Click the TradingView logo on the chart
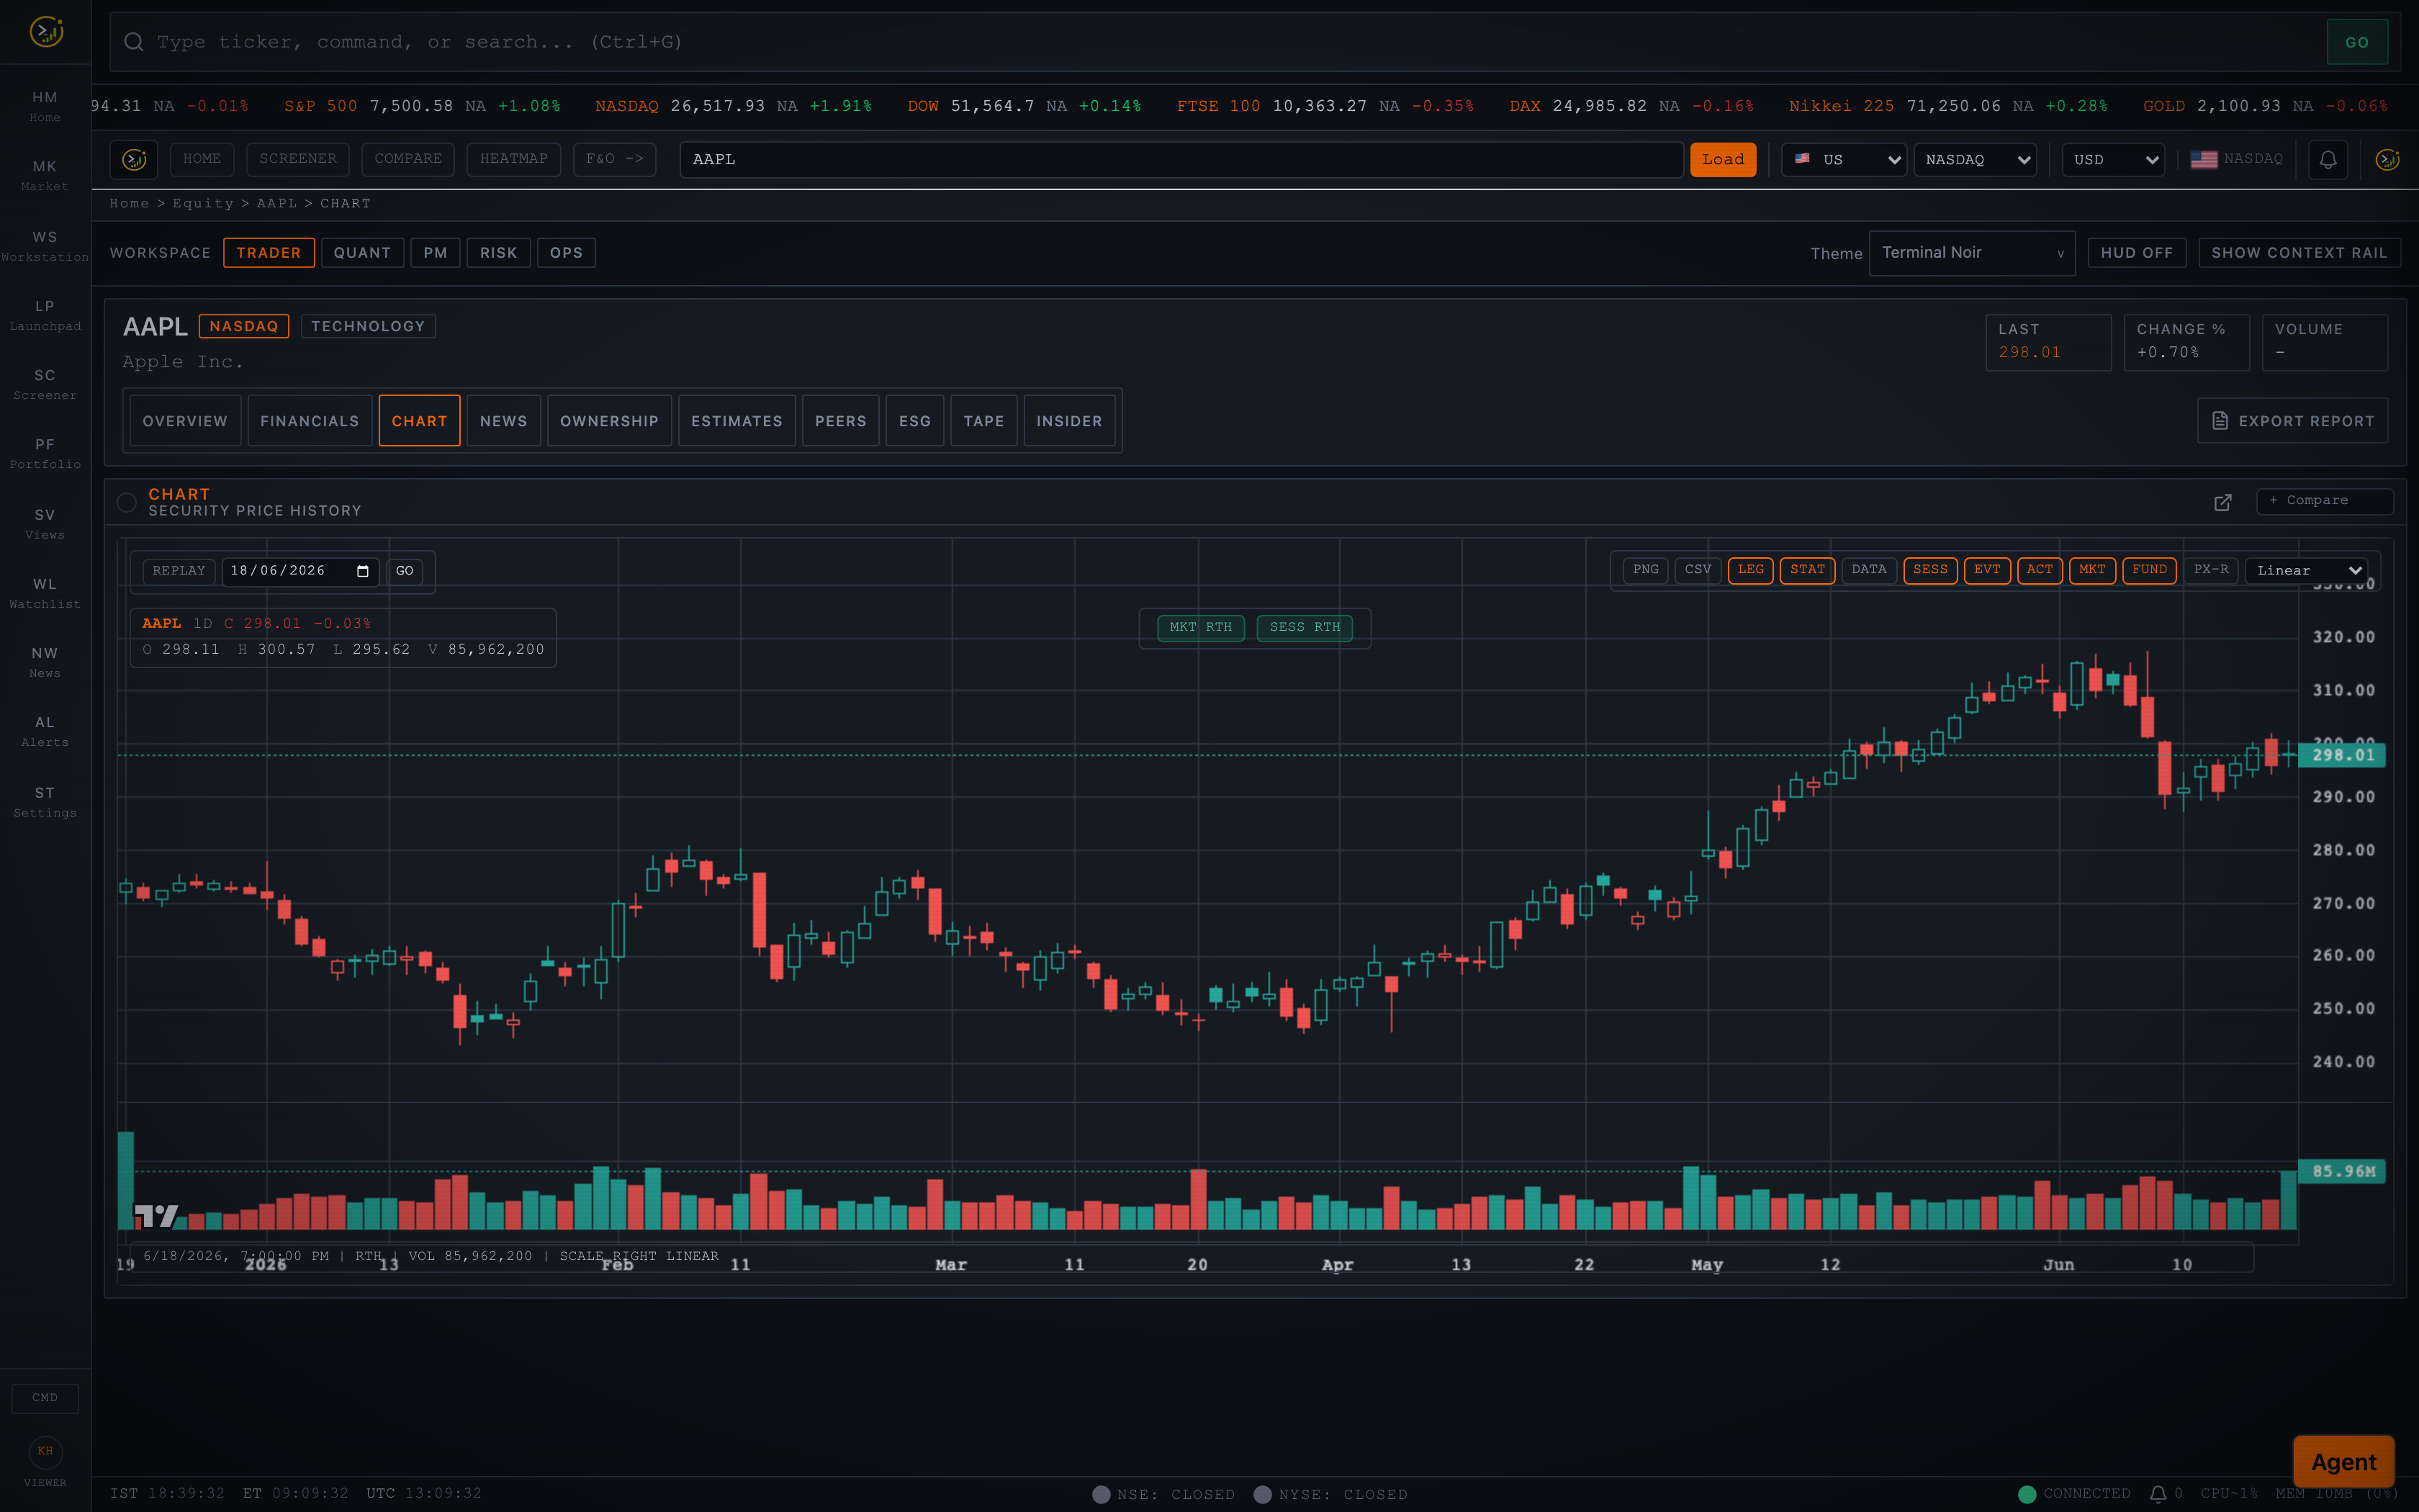This screenshot has height=1512, width=2419. tap(157, 1215)
